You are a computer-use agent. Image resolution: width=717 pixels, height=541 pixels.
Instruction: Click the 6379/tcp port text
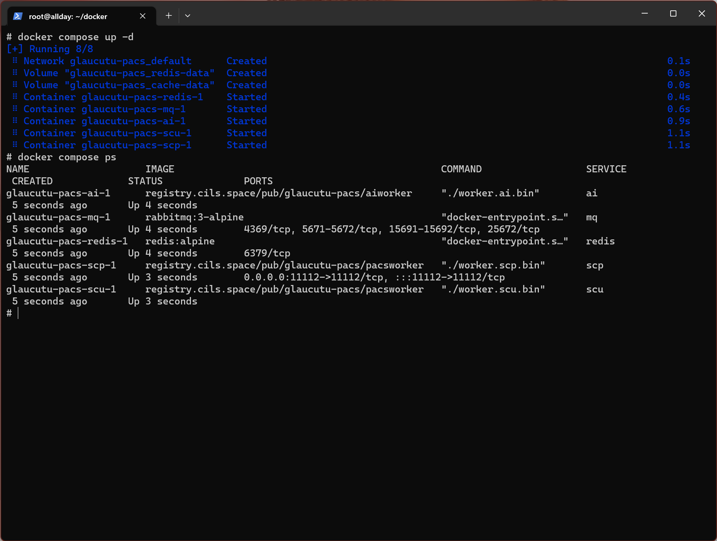pos(267,254)
